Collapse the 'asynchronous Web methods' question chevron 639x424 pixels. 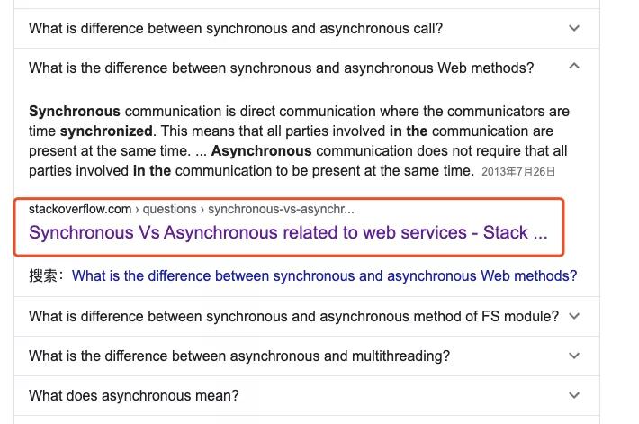pyautogui.click(x=575, y=67)
